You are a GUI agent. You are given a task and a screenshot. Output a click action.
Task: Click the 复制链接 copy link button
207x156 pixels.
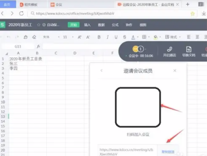168,152
